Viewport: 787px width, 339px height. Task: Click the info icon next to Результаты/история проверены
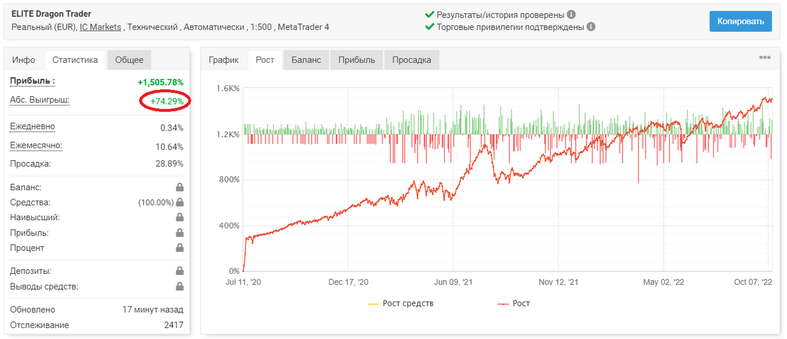pos(571,15)
